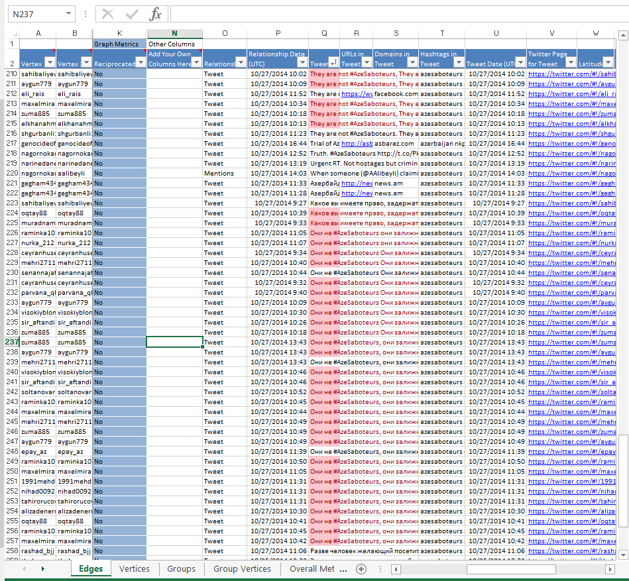This screenshot has height=581, width=629.
Task: Click 10/27/2014 16:44 in Relationship Date column
Action: tap(278, 144)
